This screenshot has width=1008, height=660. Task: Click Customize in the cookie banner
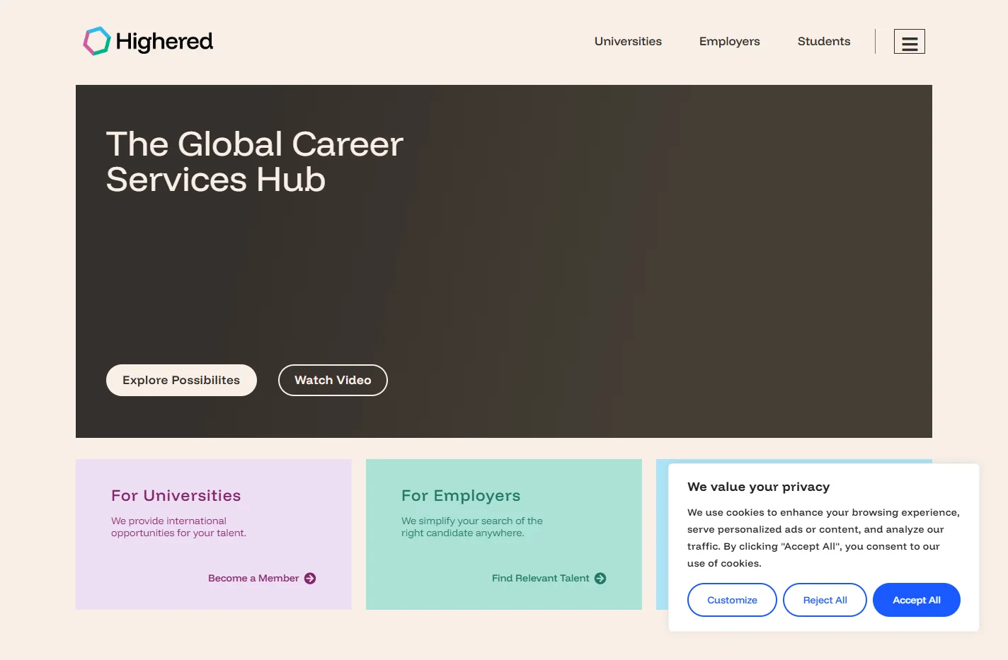(x=732, y=600)
